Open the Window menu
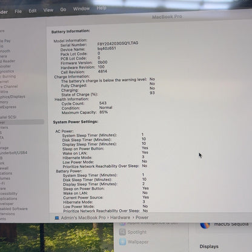The width and height of the screenshot is (252, 252). tap(81, 8)
